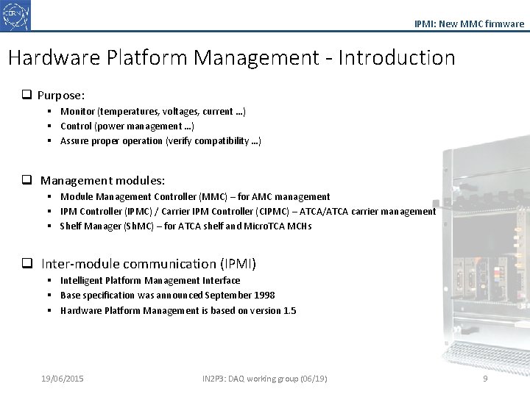Click 'Base specification was announced September 1998'
The height and width of the screenshot is (397, 530).
coord(167,296)
